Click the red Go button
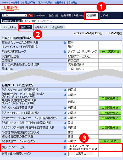This screenshot has height=160, width=123. tap(30, 15)
